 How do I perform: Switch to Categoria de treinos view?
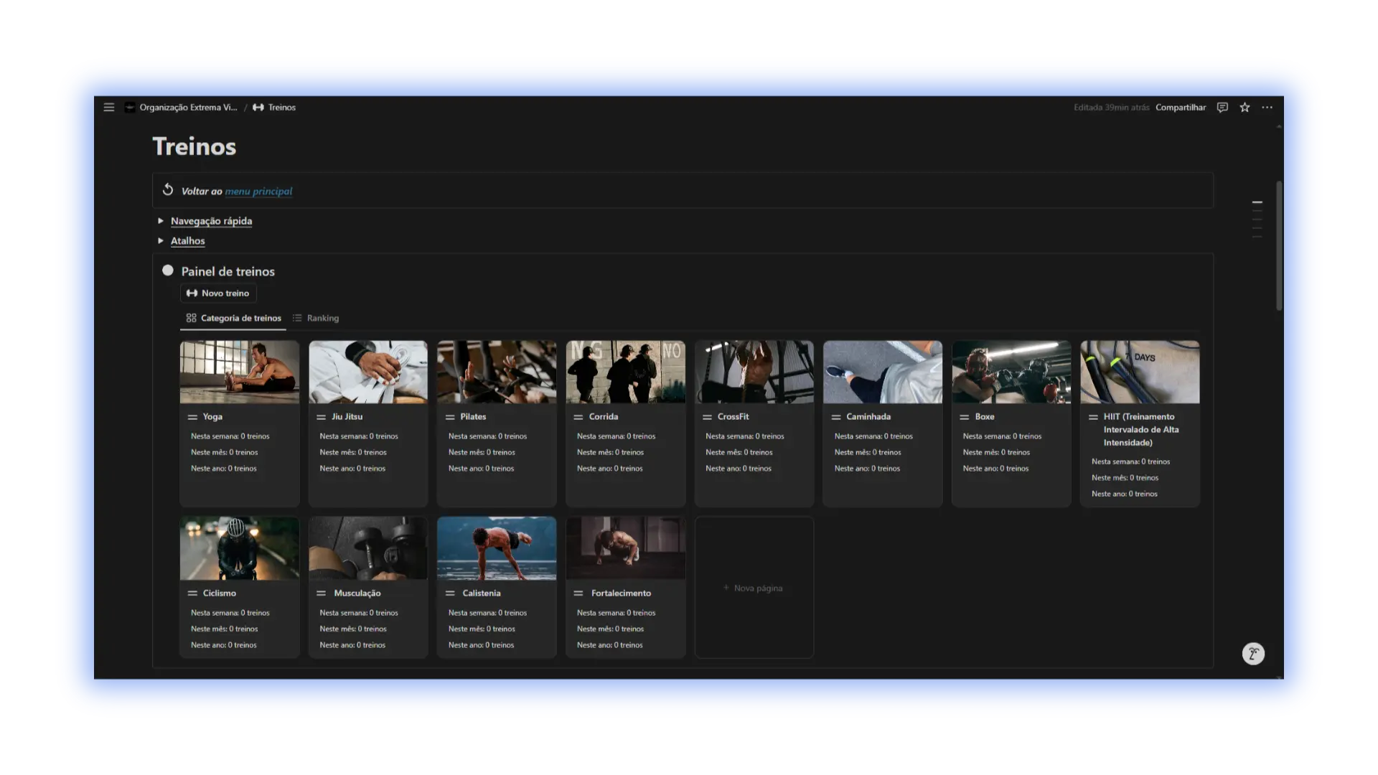coord(233,318)
